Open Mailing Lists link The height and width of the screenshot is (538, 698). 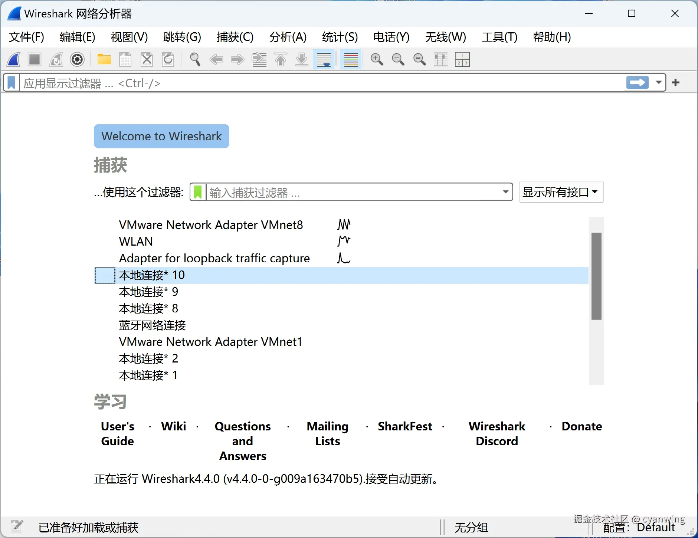pos(328,434)
